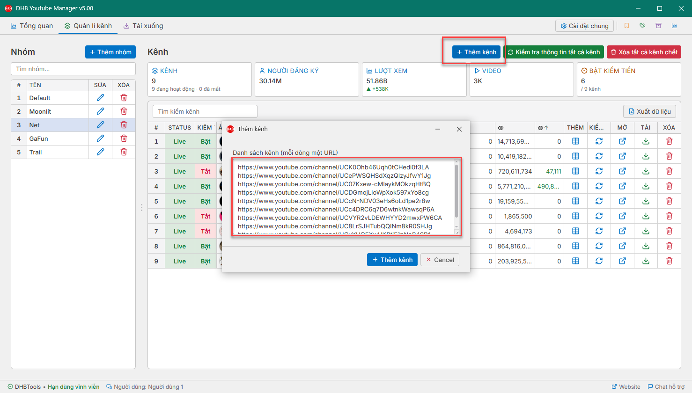This screenshot has width=692, height=393.
Task: Go to the Tải xuống tab
Action: 143,26
